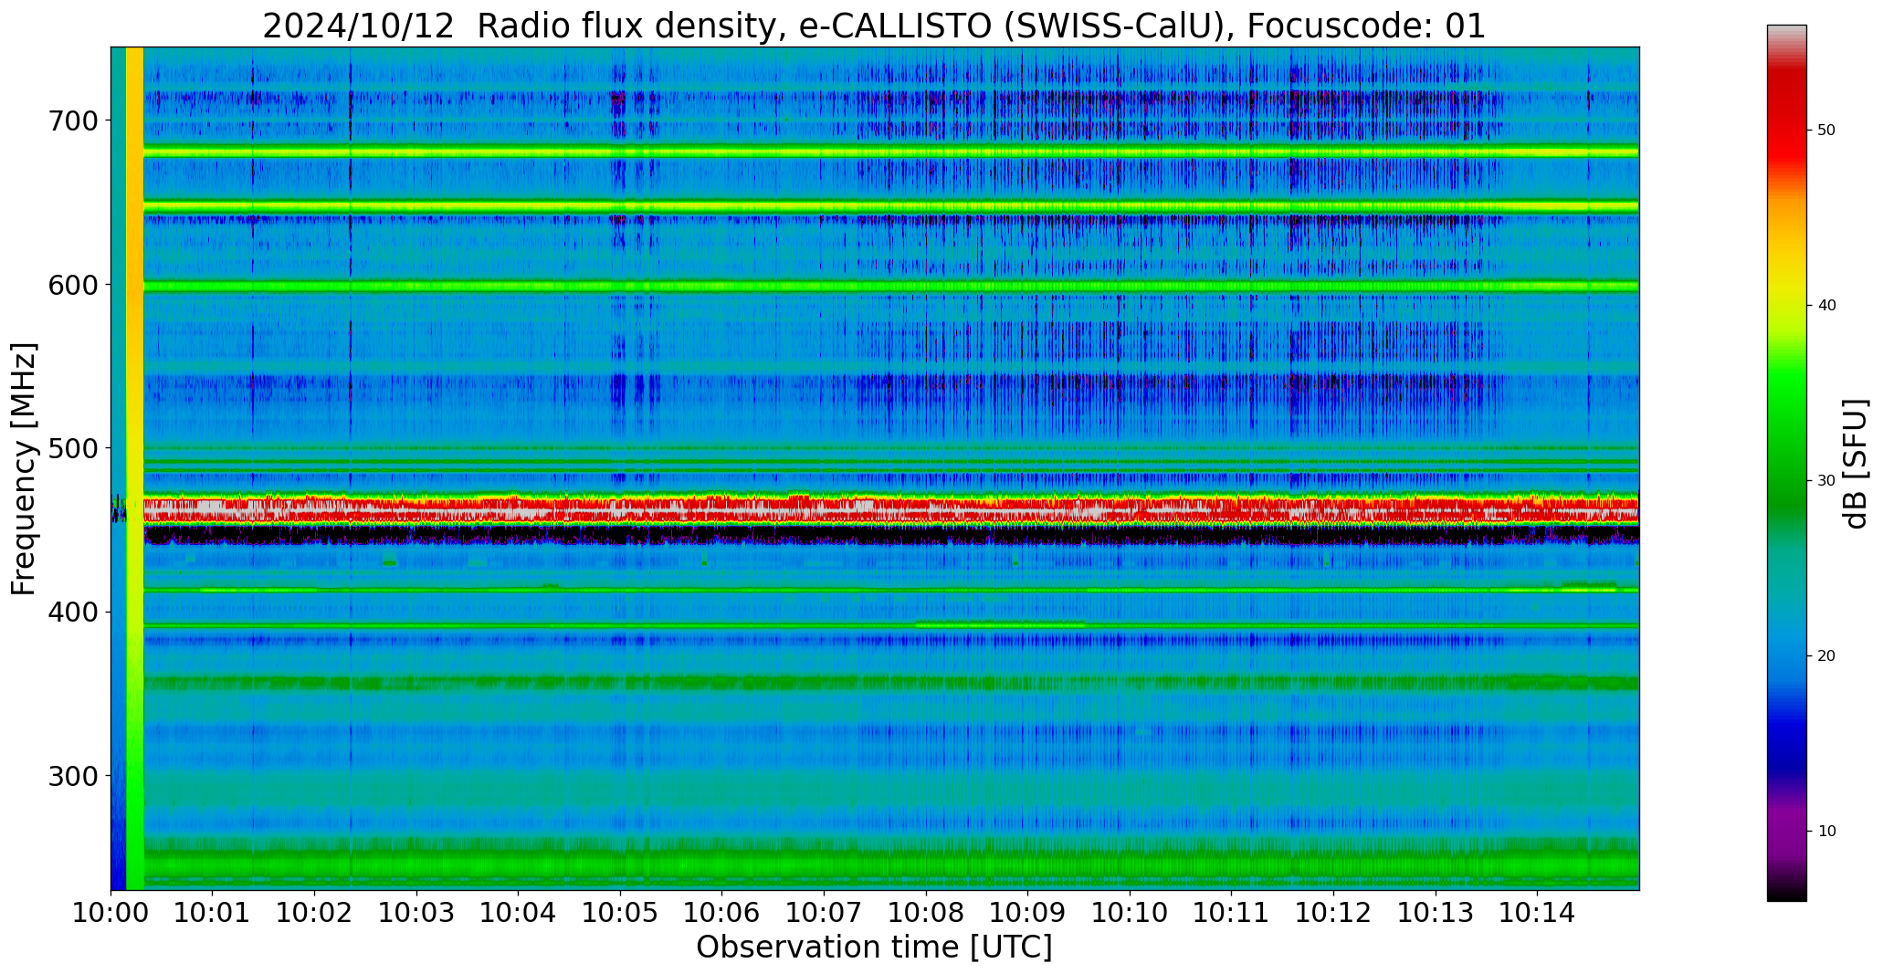Click the 20 colorbar tick label
Image resolution: width=1883 pixels, height=974 pixels.
1826,656
